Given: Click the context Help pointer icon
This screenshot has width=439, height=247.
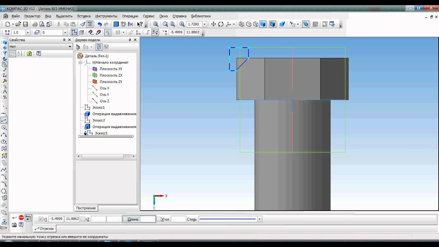Looking at the screenshot, I should coord(140,24).
